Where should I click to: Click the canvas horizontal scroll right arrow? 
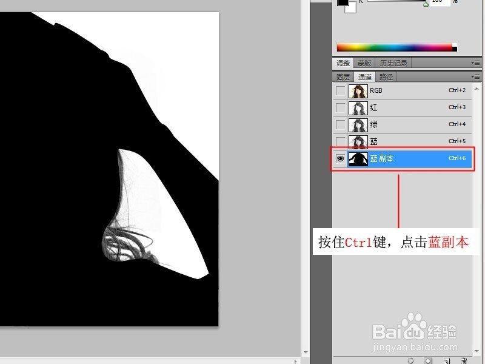[x=296, y=361]
